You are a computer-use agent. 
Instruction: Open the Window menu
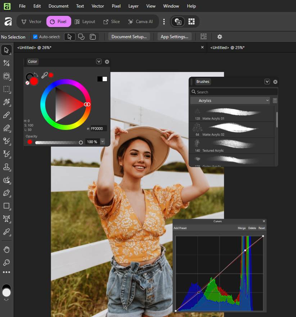point(171,6)
